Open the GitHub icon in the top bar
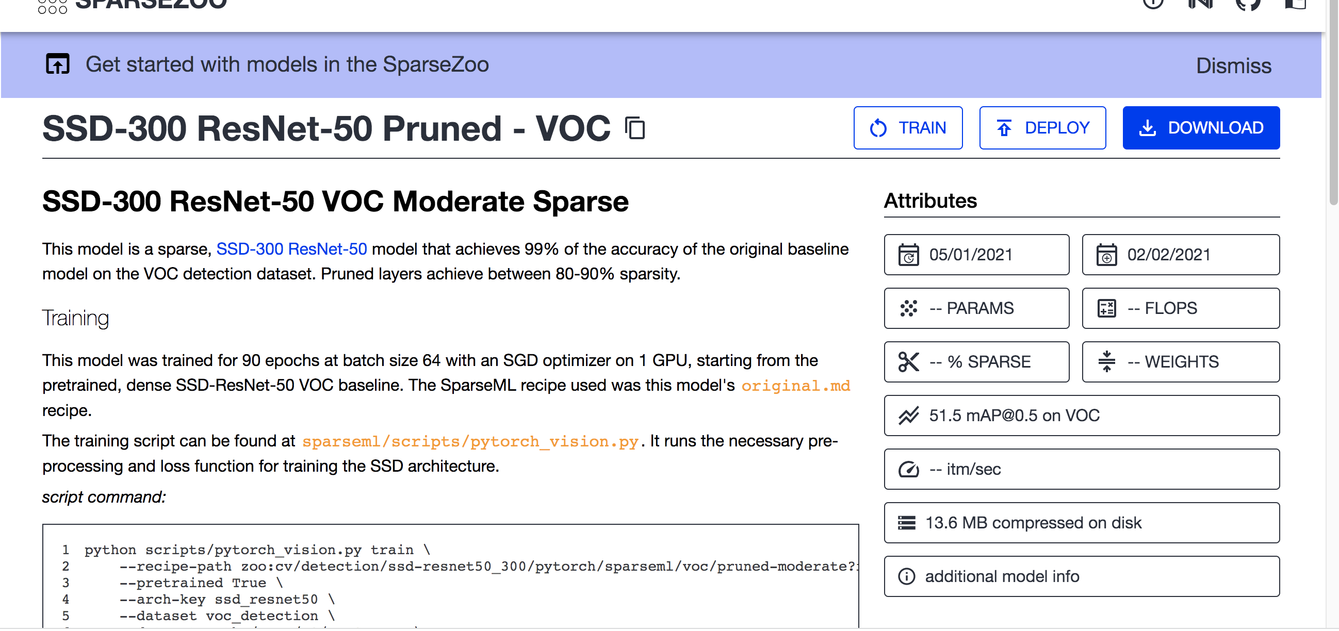1339x631 pixels. tap(1248, 4)
